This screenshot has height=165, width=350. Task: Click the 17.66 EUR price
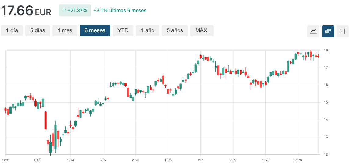pos(26,11)
